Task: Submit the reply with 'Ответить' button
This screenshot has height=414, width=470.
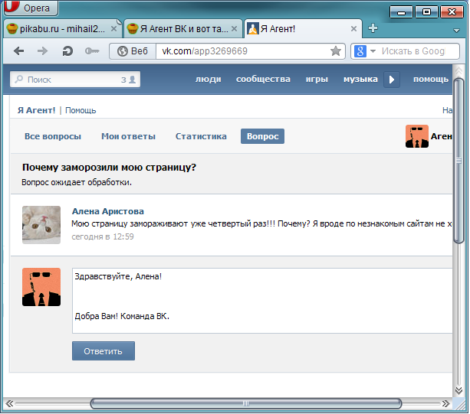Action: (104, 351)
